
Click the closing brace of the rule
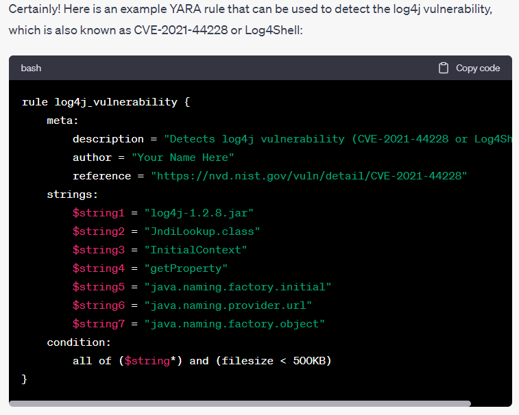click(24, 379)
